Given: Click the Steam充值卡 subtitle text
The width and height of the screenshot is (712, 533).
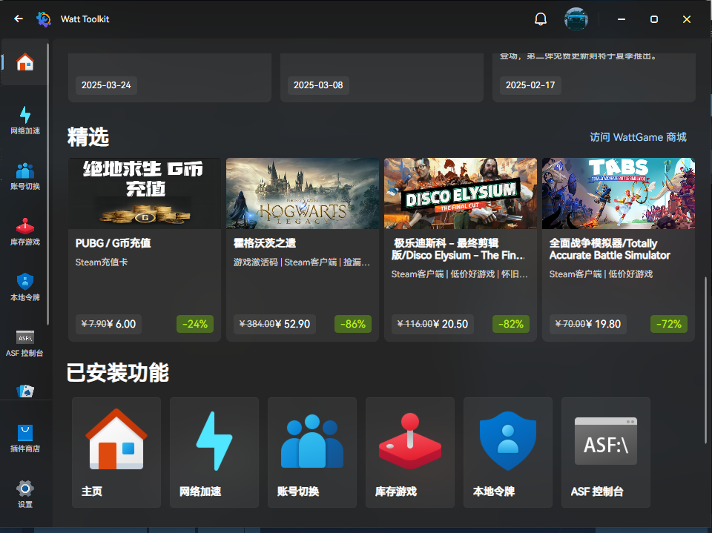Looking at the screenshot, I should (x=102, y=262).
